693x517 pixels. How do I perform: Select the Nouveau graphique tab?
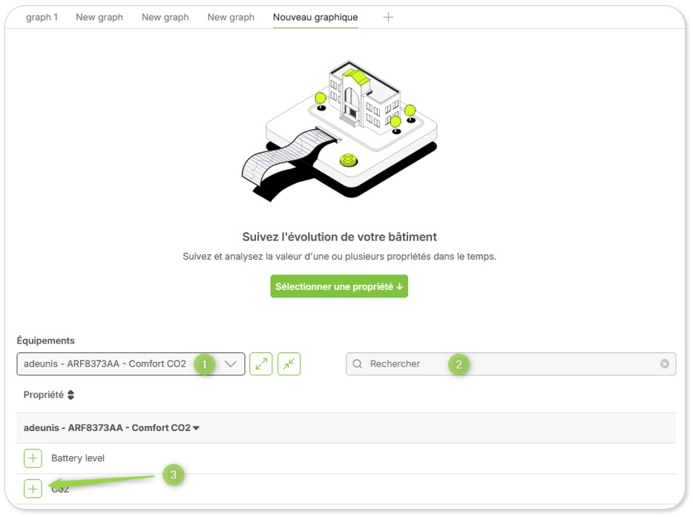coord(315,17)
